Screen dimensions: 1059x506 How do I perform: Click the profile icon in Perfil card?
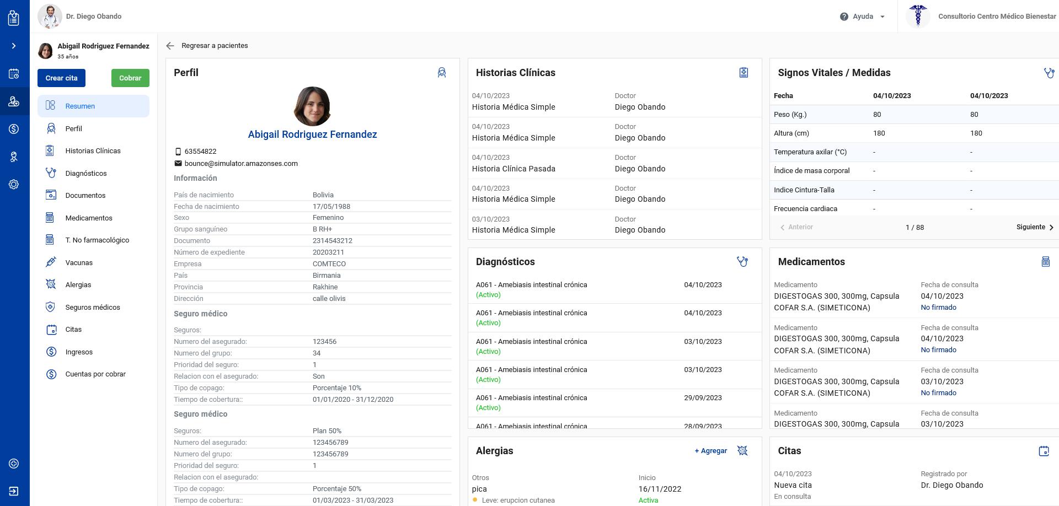point(442,73)
